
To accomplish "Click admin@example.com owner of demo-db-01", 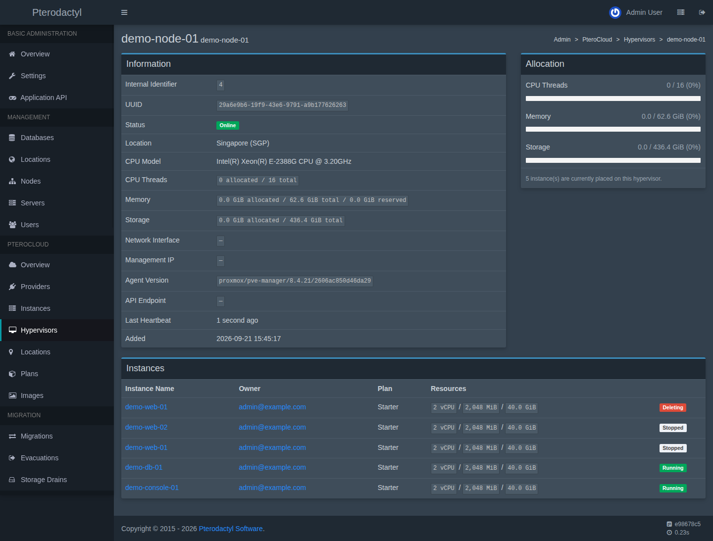I will click(x=272, y=467).
